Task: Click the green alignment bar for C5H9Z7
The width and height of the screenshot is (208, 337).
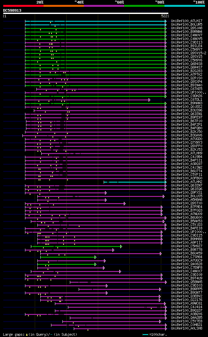Action: click(x=76, y=247)
